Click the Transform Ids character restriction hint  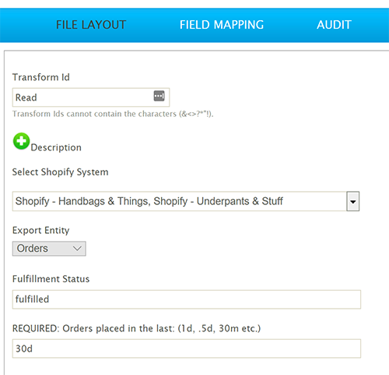113,114
